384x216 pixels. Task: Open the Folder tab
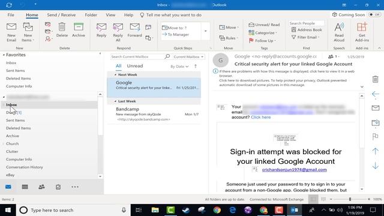click(x=91, y=15)
